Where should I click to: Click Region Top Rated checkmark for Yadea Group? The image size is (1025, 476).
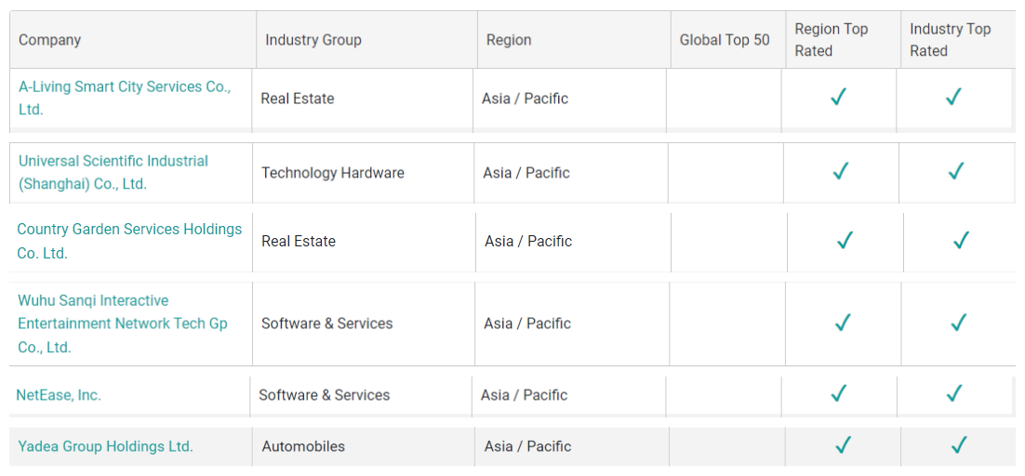point(844,445)
